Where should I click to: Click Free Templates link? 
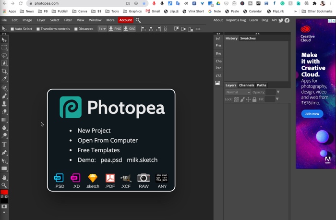click(x=98, y=150)
